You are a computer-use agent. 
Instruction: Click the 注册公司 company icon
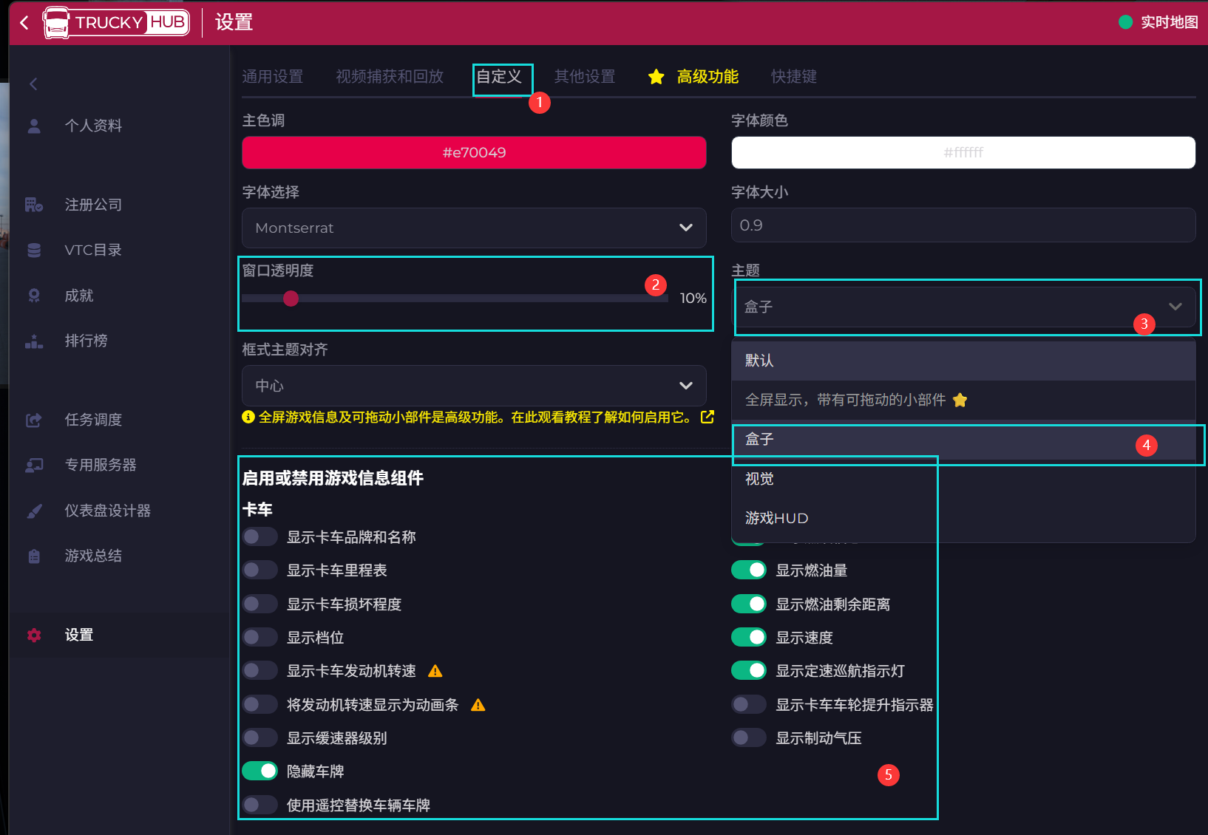(x=34, y=205)
